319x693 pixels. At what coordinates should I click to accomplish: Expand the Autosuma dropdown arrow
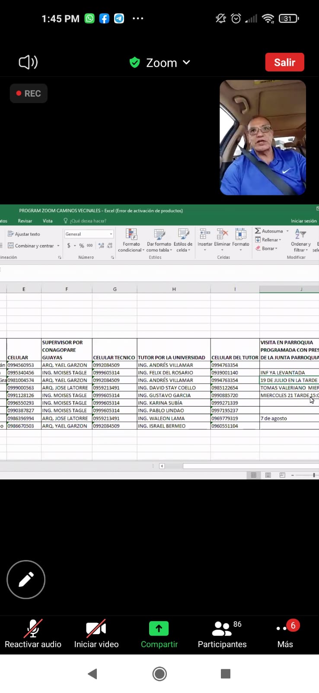coord(287,231)
